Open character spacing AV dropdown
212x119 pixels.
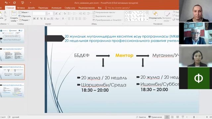point(52,19)
